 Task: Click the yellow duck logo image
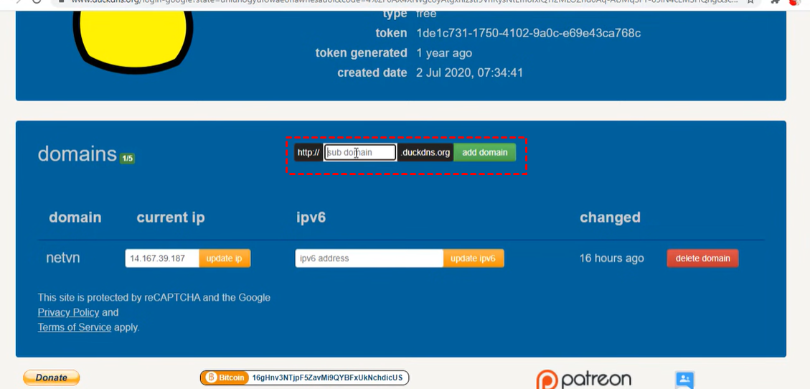click(x=133, y=39)
